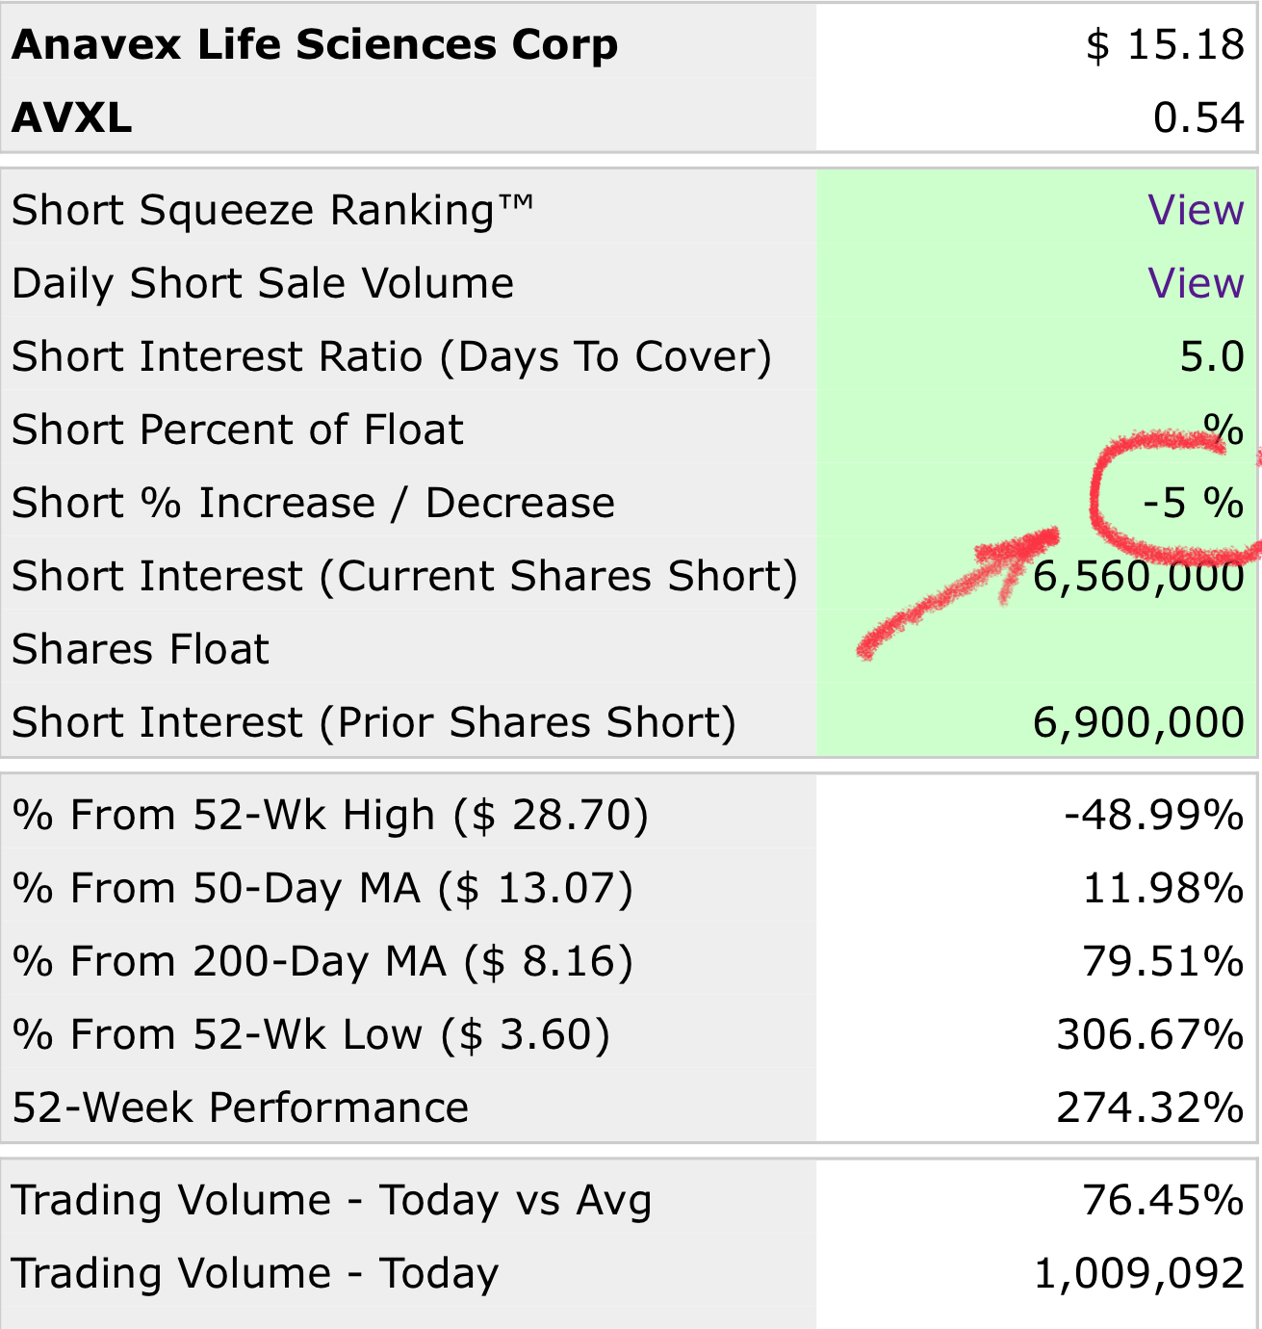Click the Trading Volume Today value 1,009,092
The width and height of the screenshot is (1262, 1329).
point(1139,1273)
